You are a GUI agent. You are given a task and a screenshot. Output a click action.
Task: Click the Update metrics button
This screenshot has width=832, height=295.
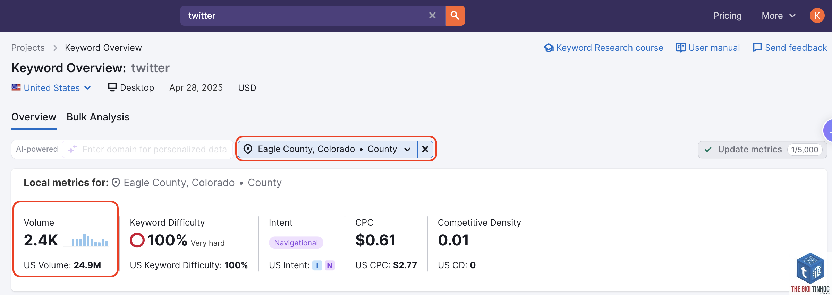762,150
